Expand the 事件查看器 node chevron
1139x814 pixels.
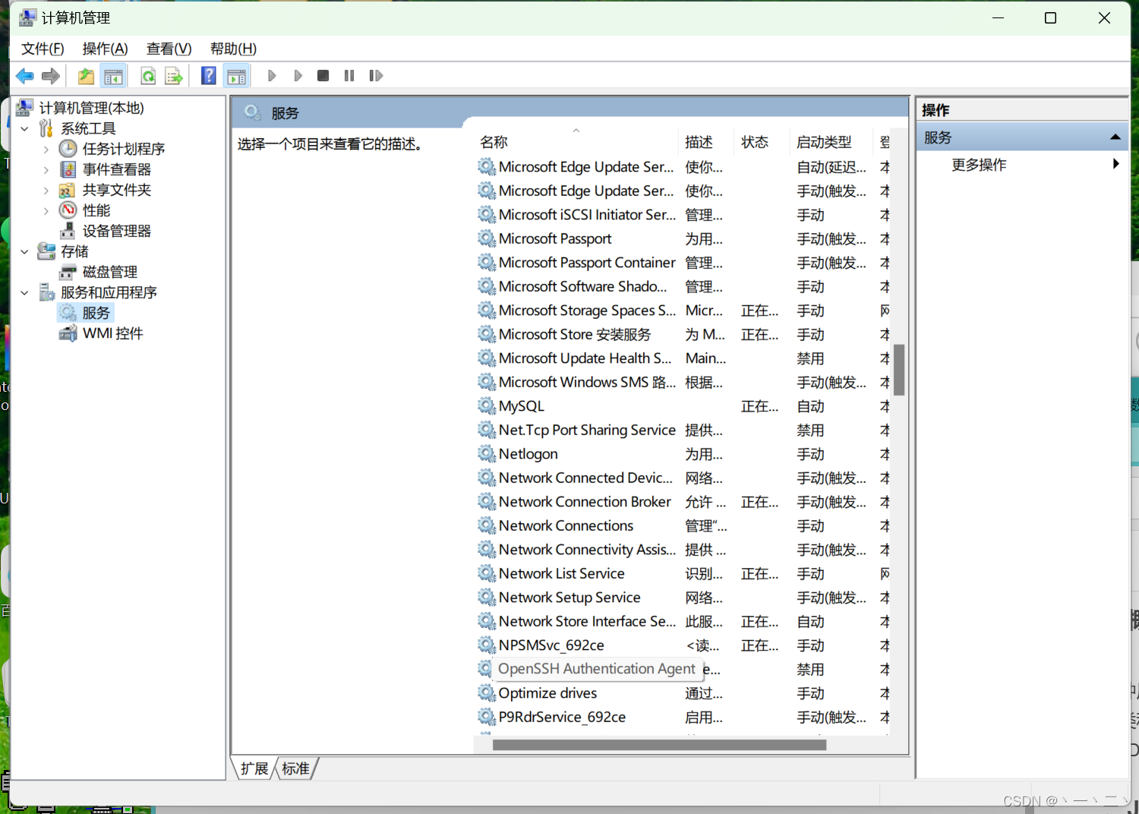tap(46, 169)
